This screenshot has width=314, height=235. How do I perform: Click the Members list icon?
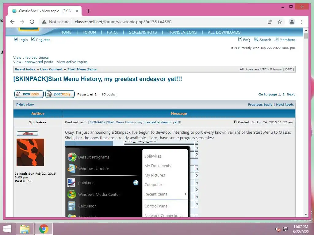[x=276, y=39]
